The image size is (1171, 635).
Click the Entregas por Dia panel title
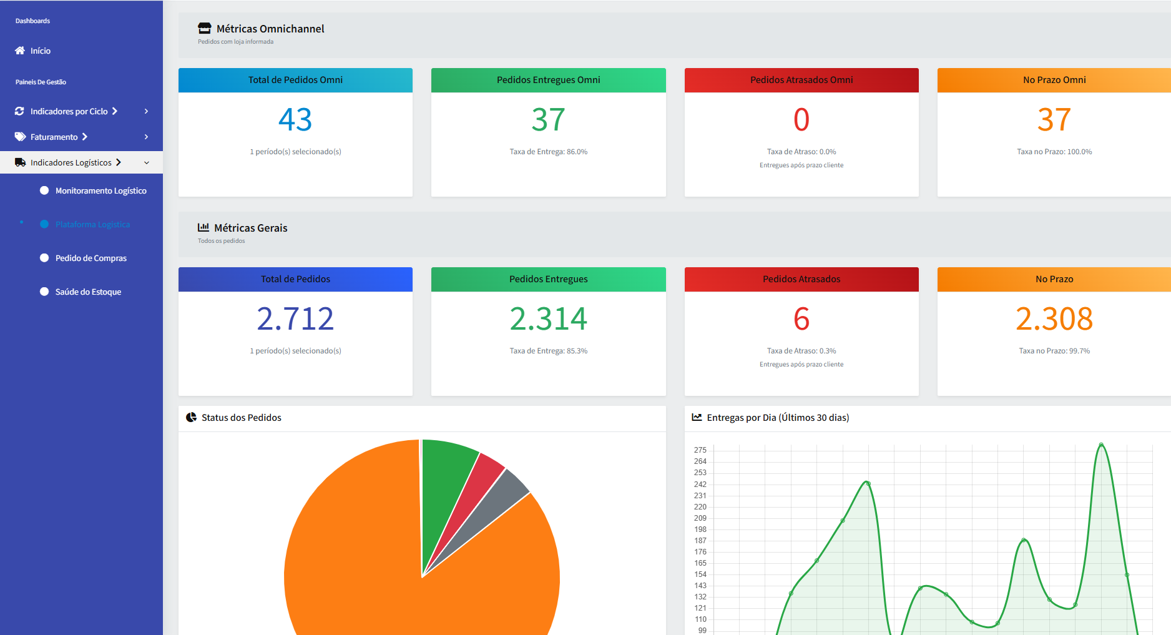click(x=778, y=418)
